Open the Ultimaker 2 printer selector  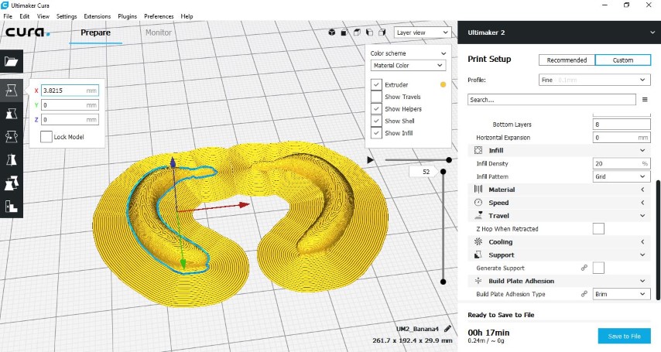(559, 32)
